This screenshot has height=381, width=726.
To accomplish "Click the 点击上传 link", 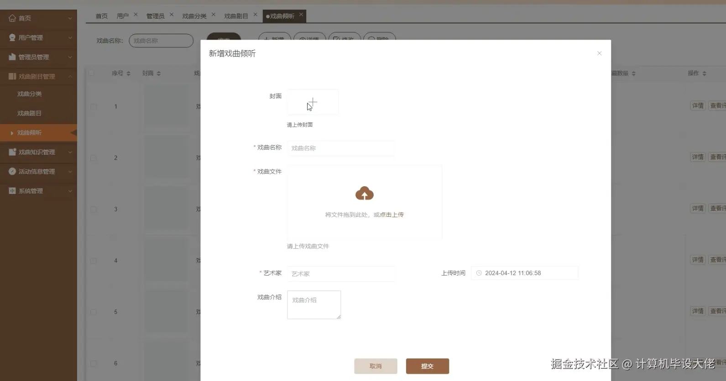I will 392,214.
